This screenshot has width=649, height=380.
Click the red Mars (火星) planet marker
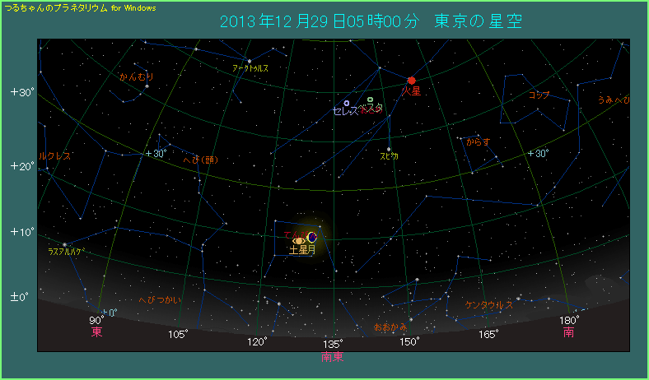411,80
